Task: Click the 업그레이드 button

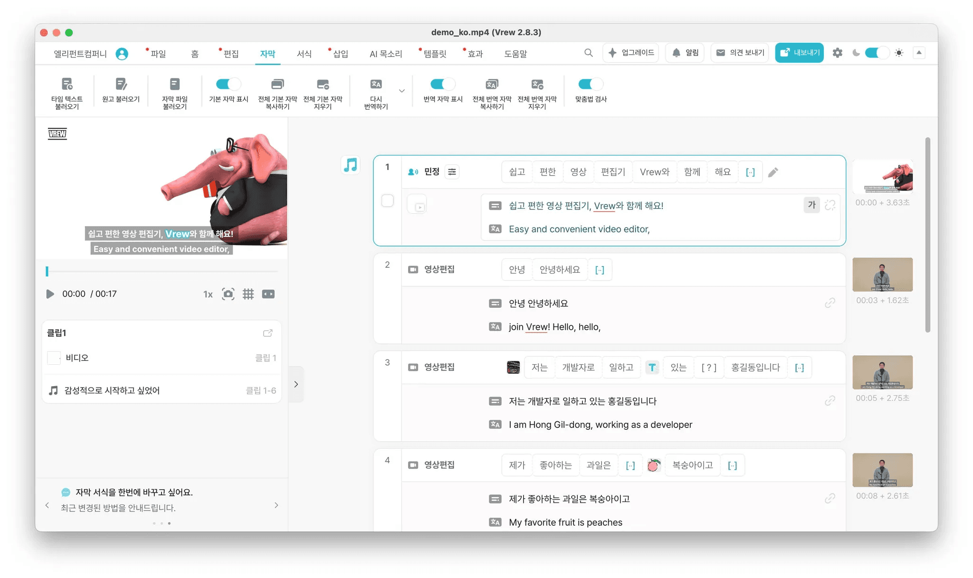Action: tap(631, 53)
